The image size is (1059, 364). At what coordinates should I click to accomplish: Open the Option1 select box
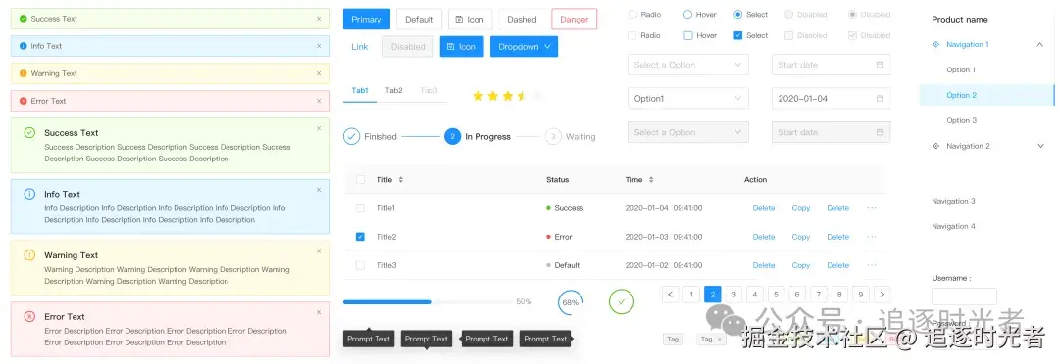687,99
